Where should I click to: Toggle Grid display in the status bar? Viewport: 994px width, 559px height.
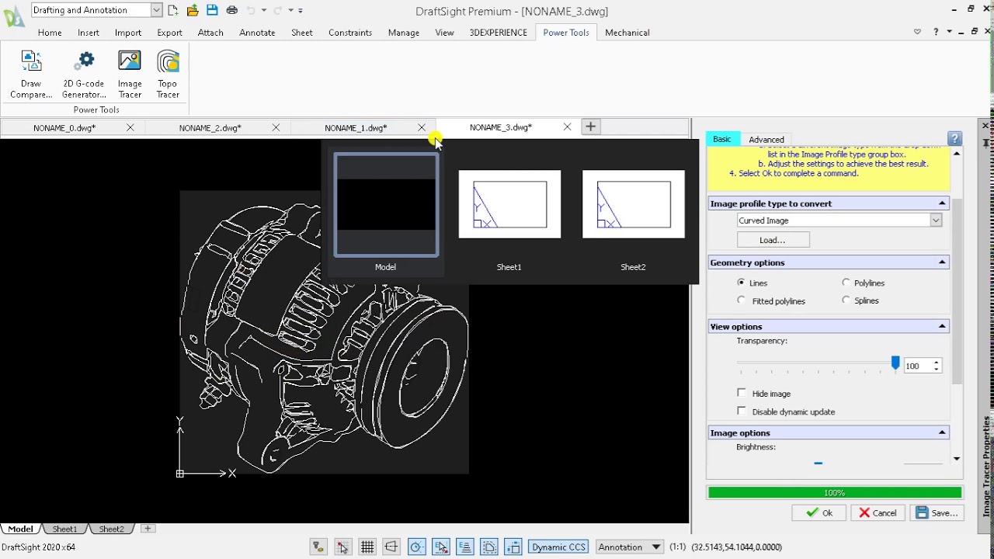tap(367, 547)
